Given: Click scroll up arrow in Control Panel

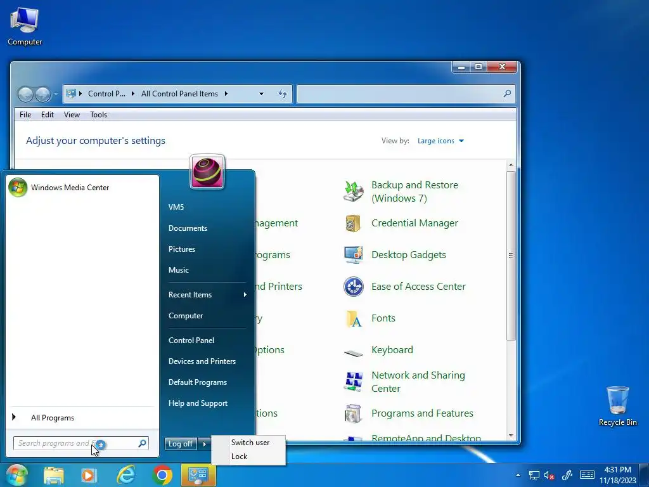Looking at the screenshot, I should pyautogui.click(x=511, y=165).
